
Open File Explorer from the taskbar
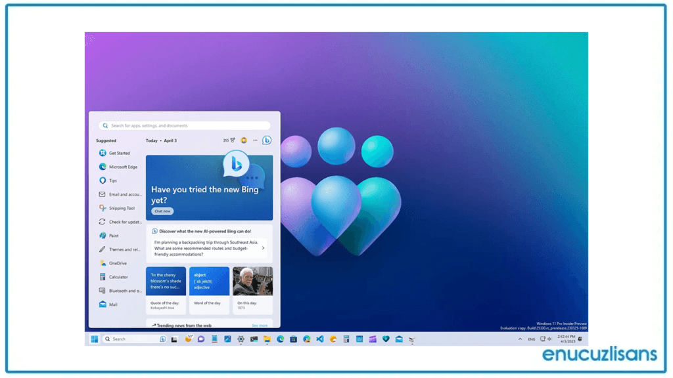pyautogui.click(x=267, y=339)
